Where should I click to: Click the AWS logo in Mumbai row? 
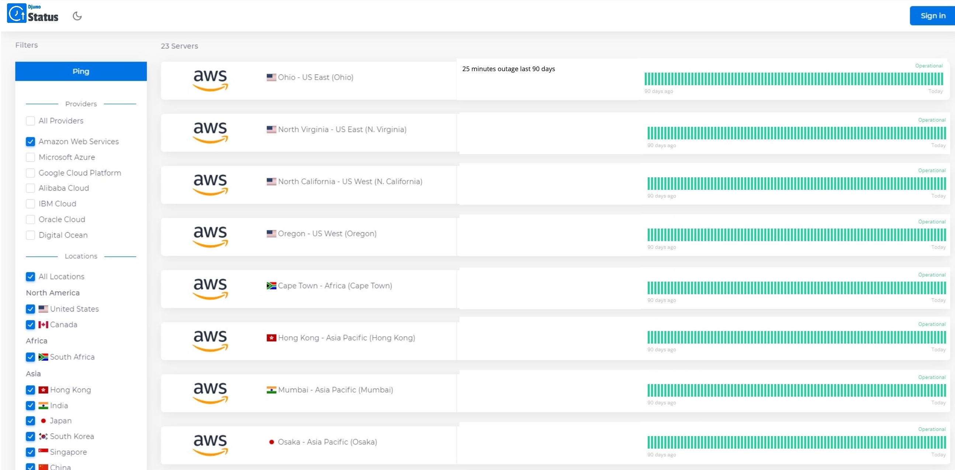[x=210, y=393]
